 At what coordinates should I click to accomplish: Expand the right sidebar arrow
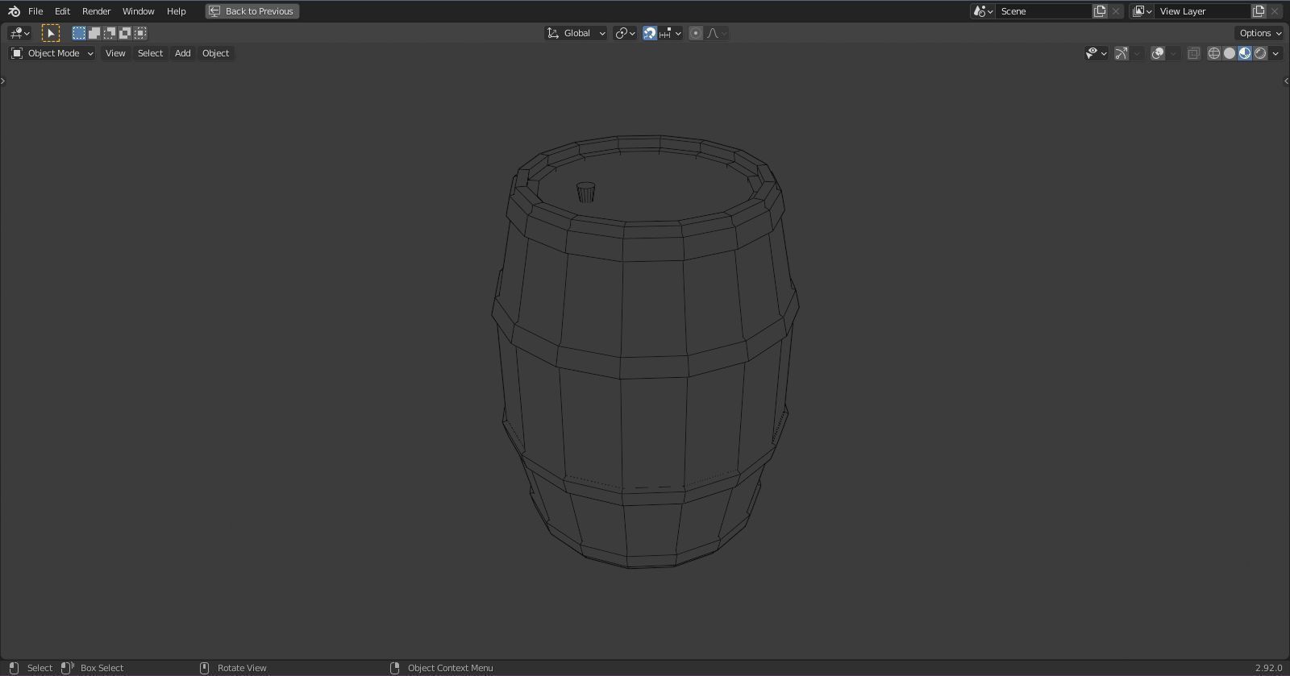[x=1286, y=81]
